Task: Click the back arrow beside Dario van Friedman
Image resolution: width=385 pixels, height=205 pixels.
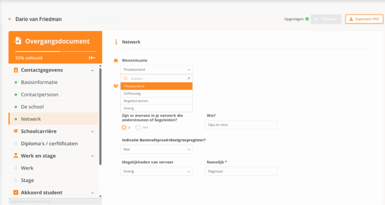Action: [10, 19]
